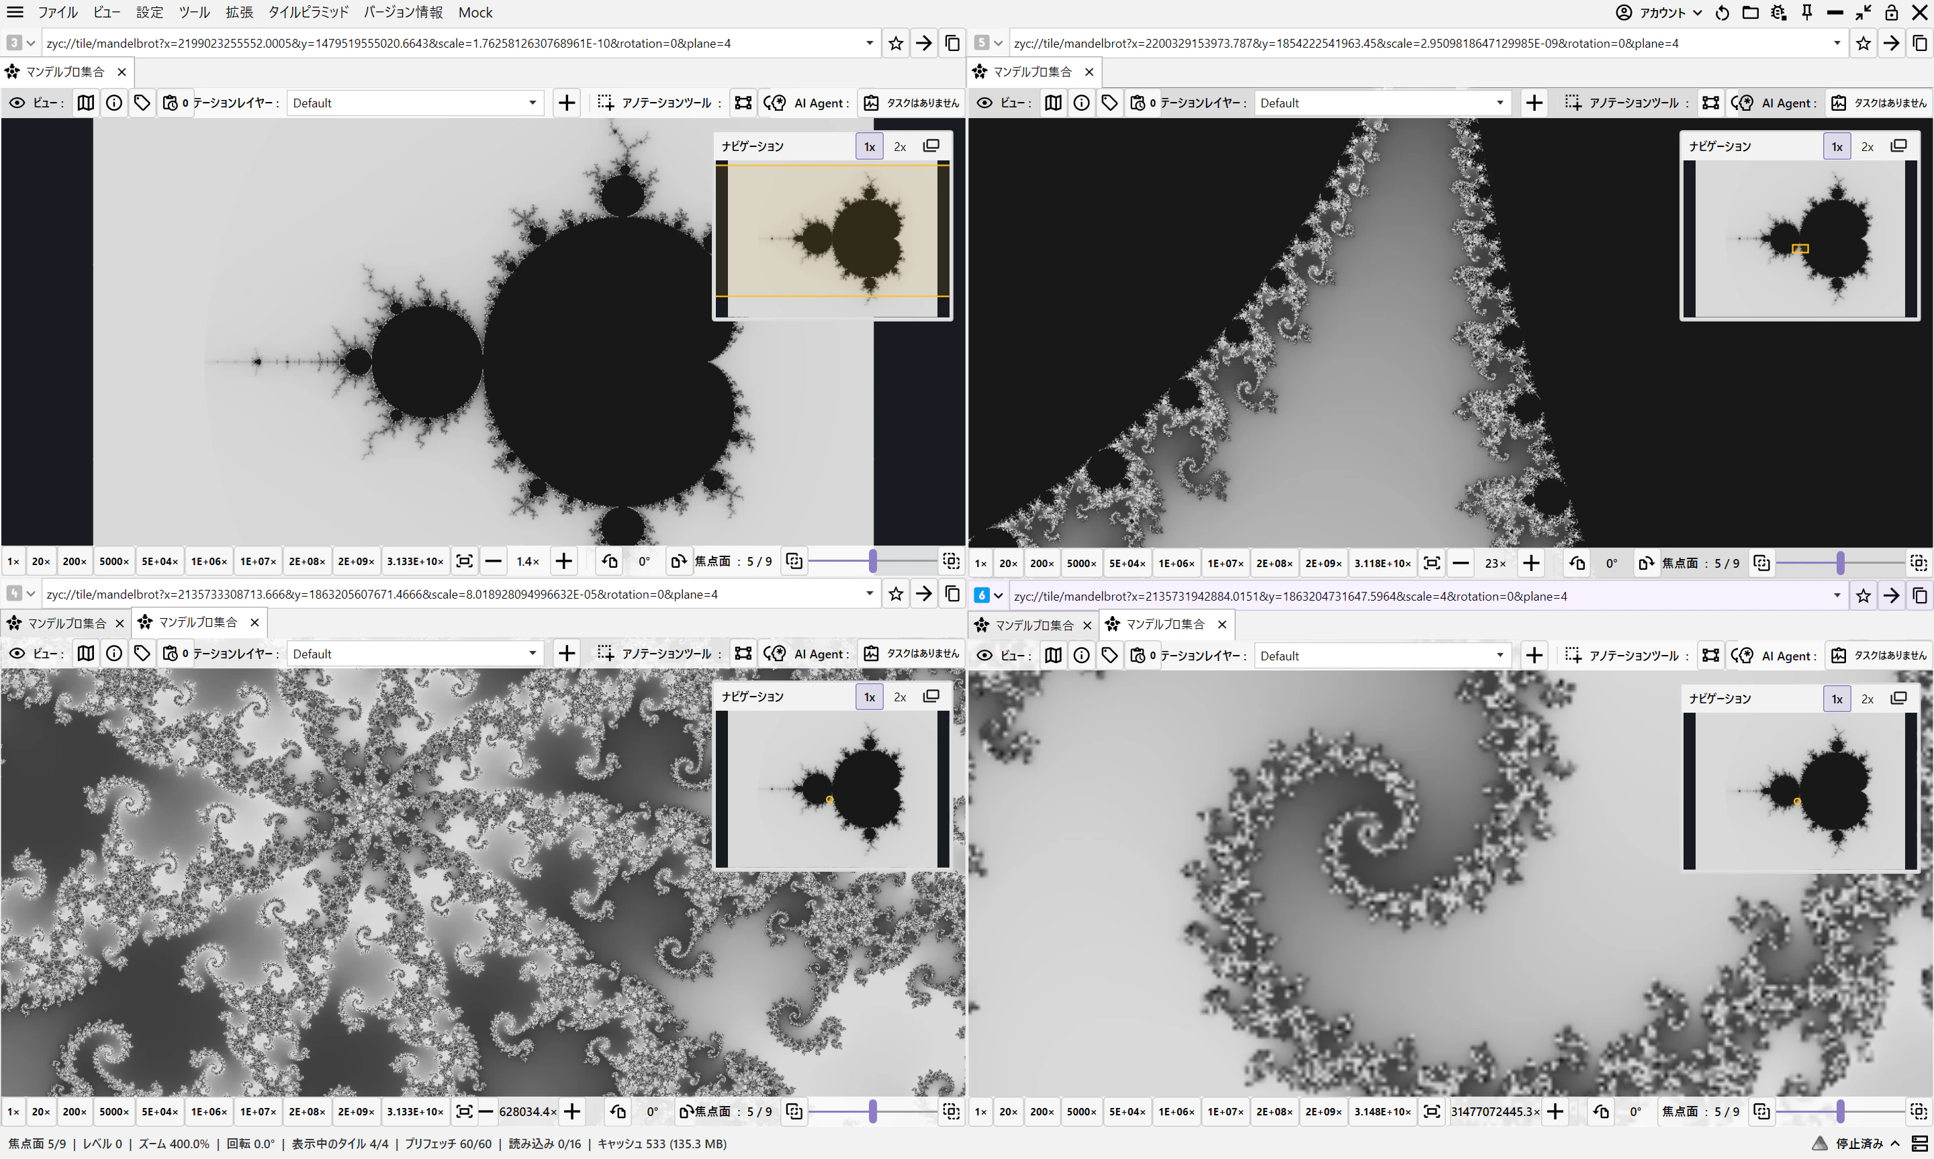Open the hamburger menu beside ファイル
Screen dimensions: 1934x1159
click(x=15, y=13)
